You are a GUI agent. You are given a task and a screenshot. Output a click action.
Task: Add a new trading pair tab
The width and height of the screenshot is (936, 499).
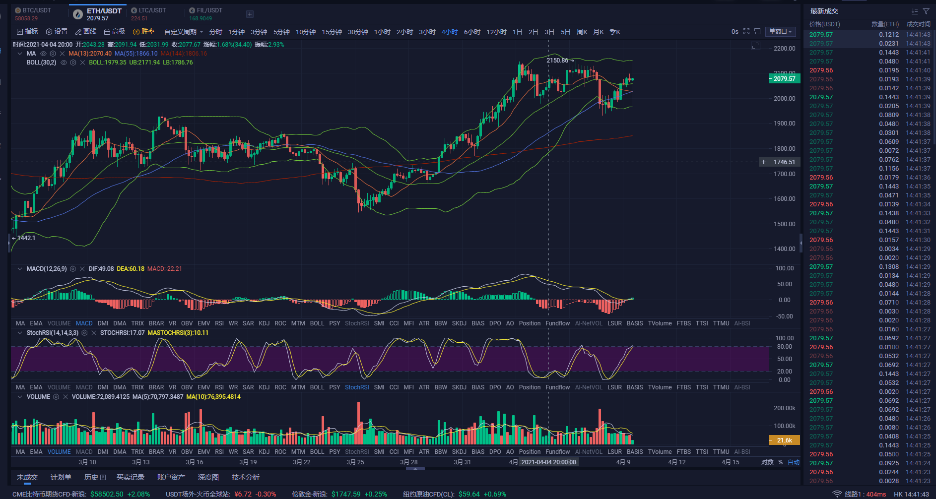coord(250,14)
